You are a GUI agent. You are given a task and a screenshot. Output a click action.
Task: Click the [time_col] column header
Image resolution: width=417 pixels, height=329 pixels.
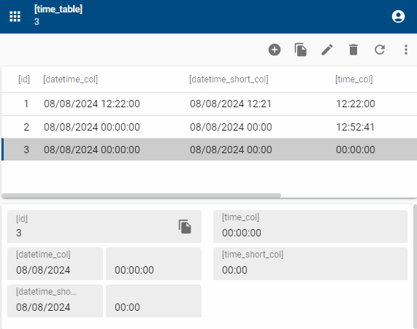[354, 80]
